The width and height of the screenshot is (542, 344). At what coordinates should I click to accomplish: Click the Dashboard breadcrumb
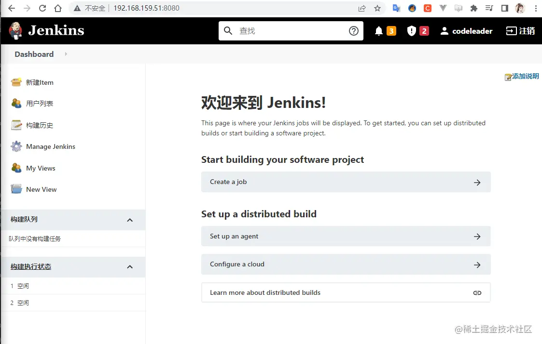pyautogui.click(x=34, y=54)
